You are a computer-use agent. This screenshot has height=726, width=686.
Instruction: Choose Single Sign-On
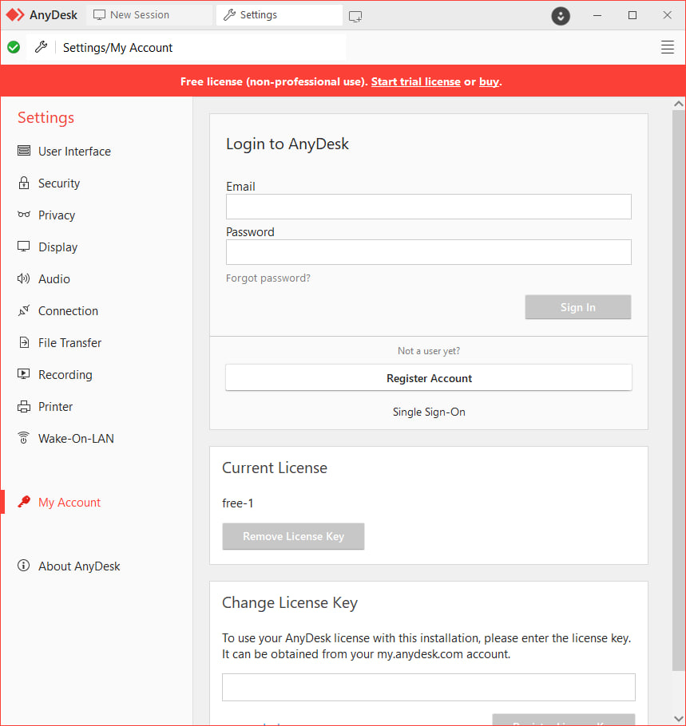coord(429,412)
